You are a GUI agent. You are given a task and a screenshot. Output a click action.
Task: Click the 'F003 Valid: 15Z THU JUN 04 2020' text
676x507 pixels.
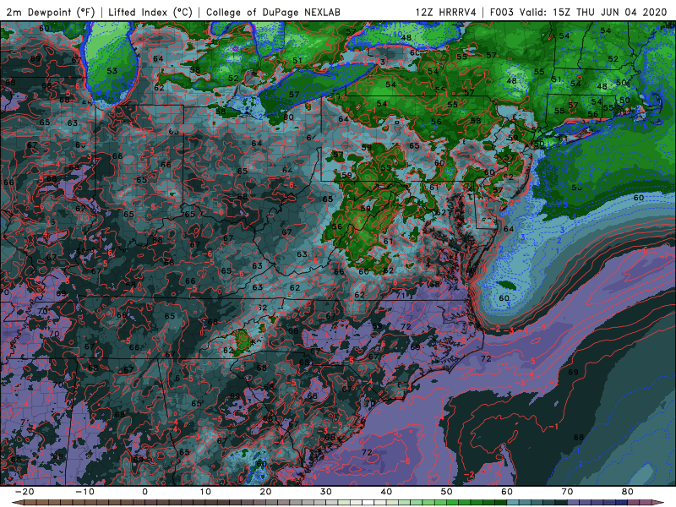click(579, 12)
